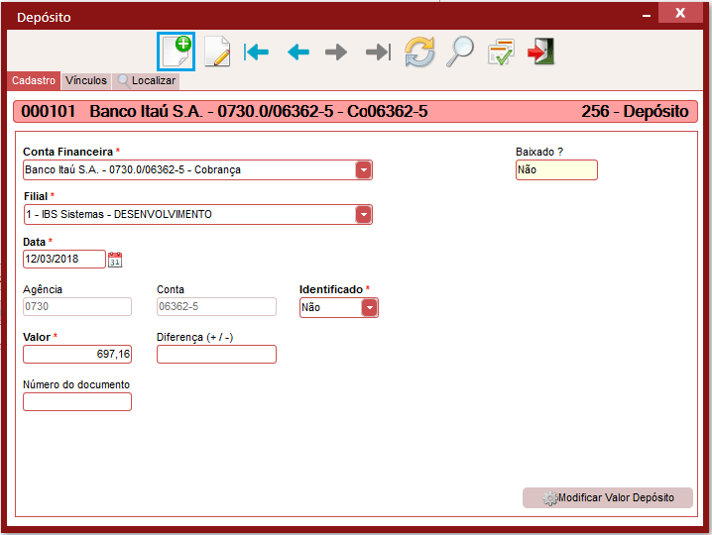Minimize the Depósito window
Image resolution: width=712 pixels, height=535 pixels.
pyautogui.click(x=647, y=15)
